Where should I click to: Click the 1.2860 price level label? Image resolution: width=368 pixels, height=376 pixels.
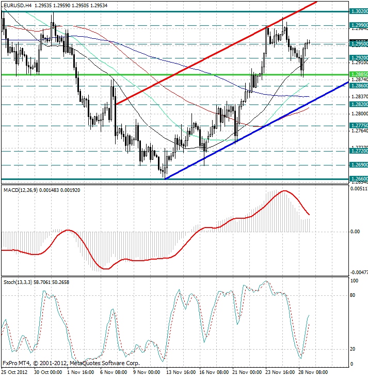click(x=358, y=86)
